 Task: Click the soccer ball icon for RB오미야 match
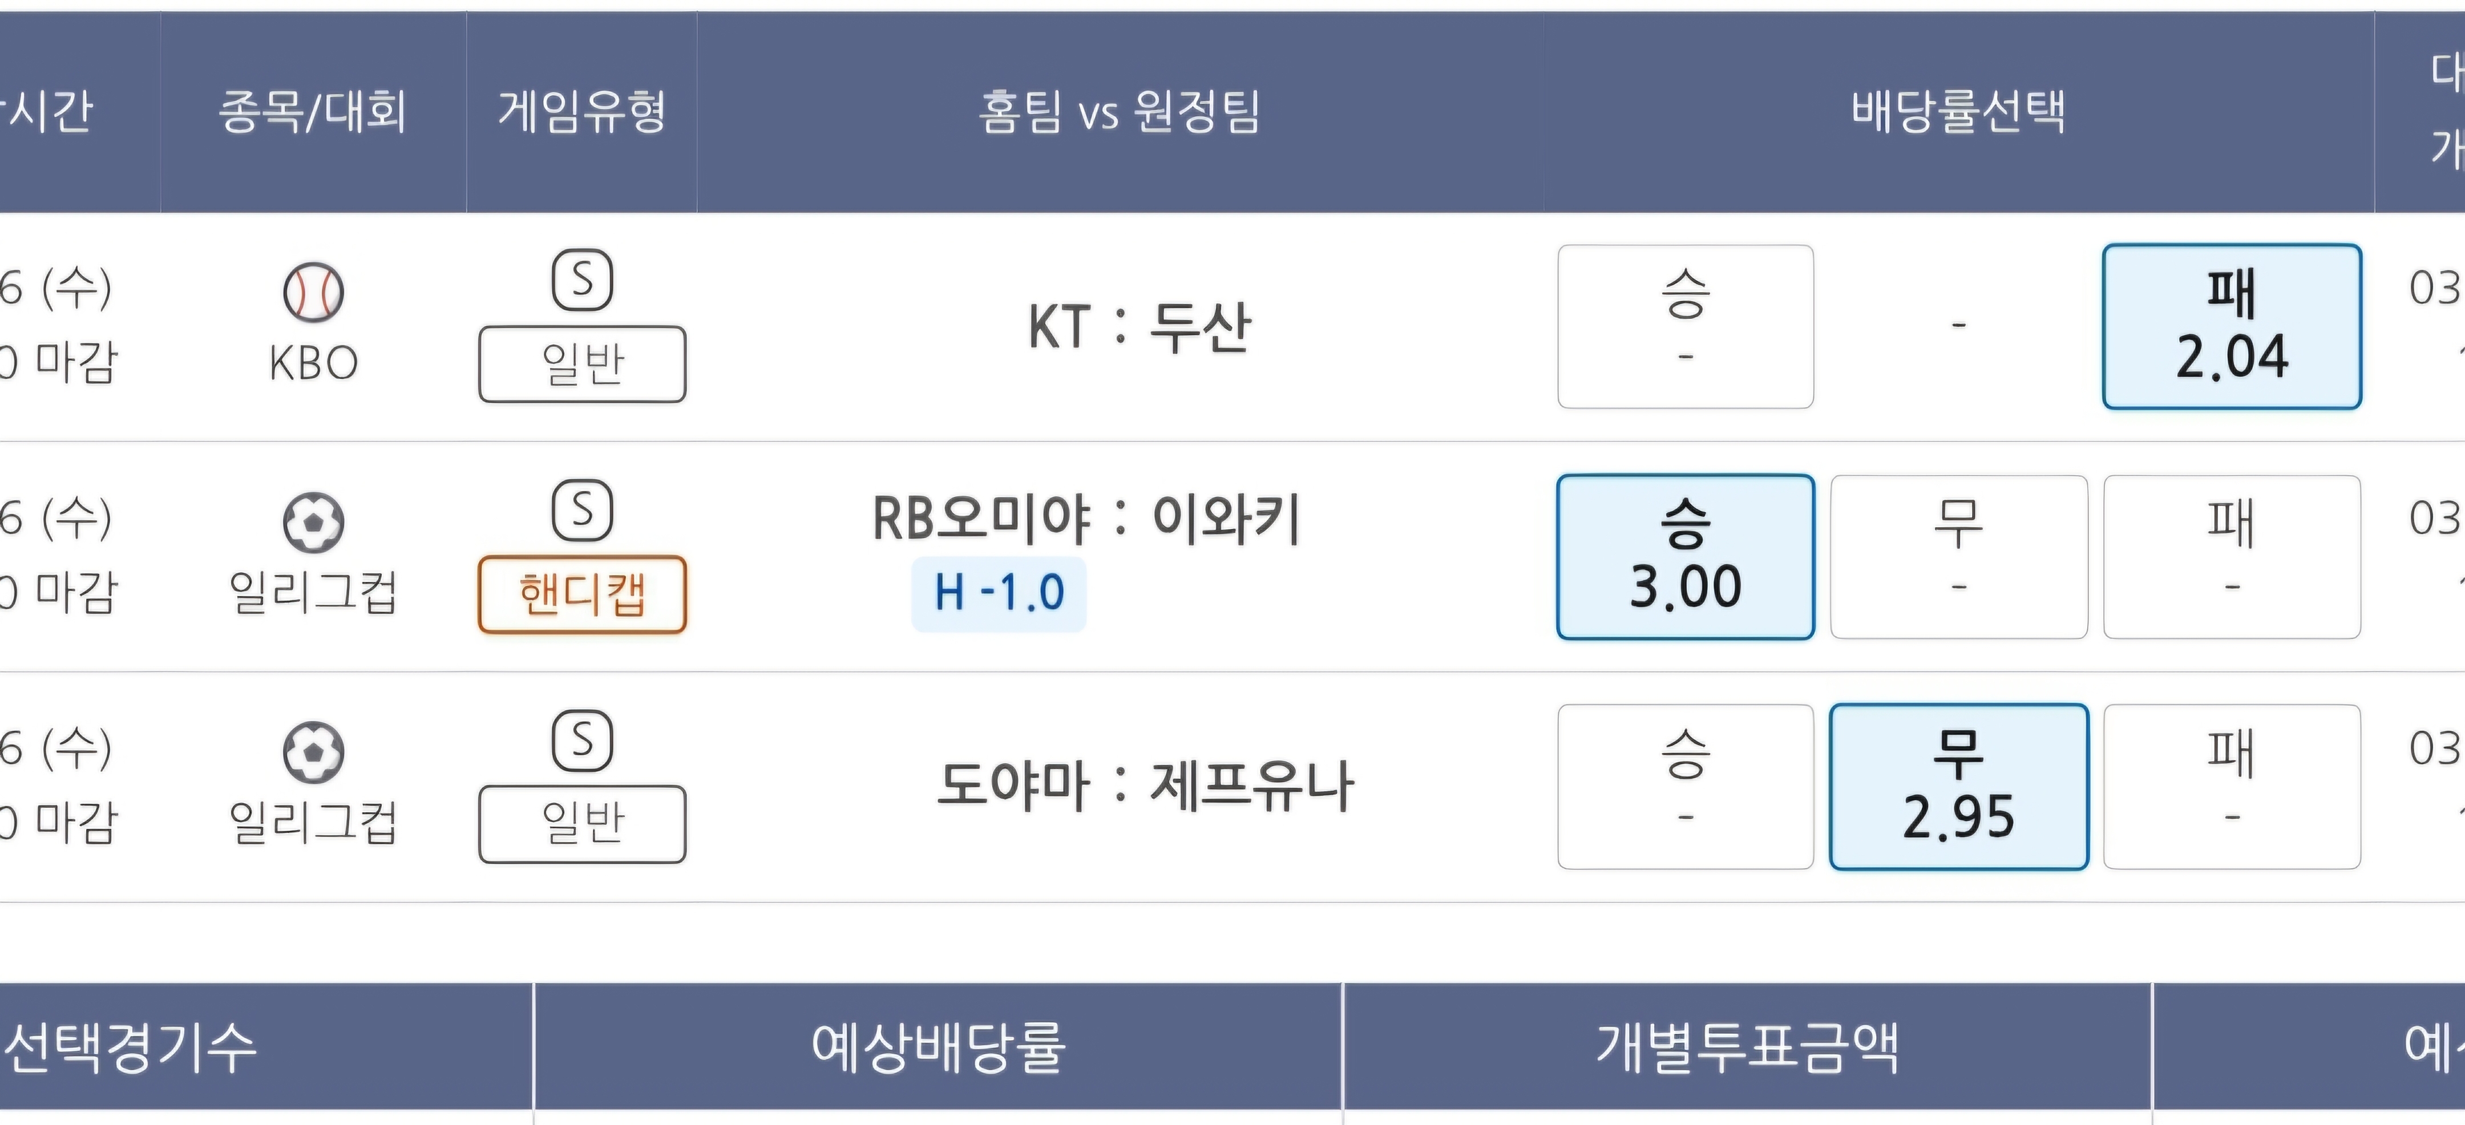313,523
